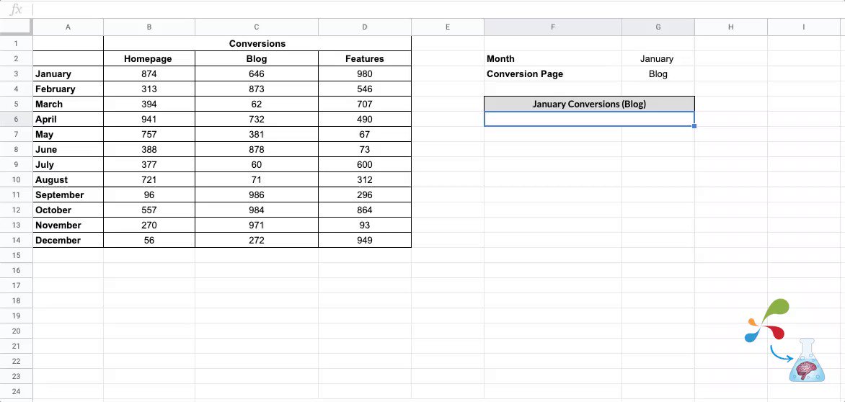Select row 1 header
845x402 pixels.
click(x=16, y=44)
